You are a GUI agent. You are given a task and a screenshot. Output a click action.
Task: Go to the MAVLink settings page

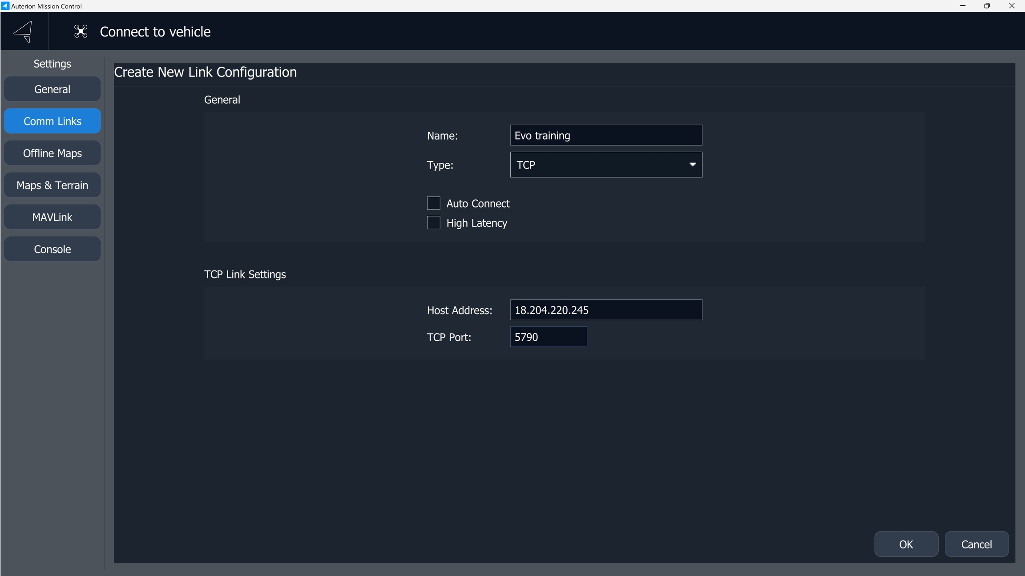pyautogui.click(x=52, y=217)
